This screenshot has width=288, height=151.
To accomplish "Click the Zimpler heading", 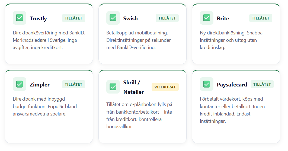I will pos(40,85).
